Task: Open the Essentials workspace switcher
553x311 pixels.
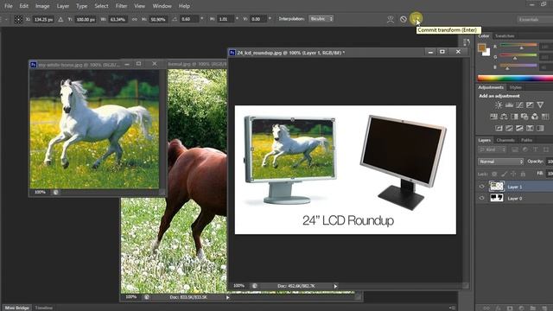Action: coord(535,19)
